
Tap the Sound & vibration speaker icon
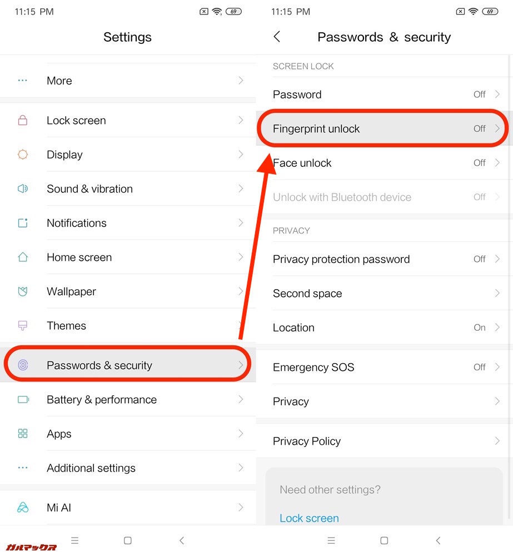pyautogui.click(x=23, y=188)
